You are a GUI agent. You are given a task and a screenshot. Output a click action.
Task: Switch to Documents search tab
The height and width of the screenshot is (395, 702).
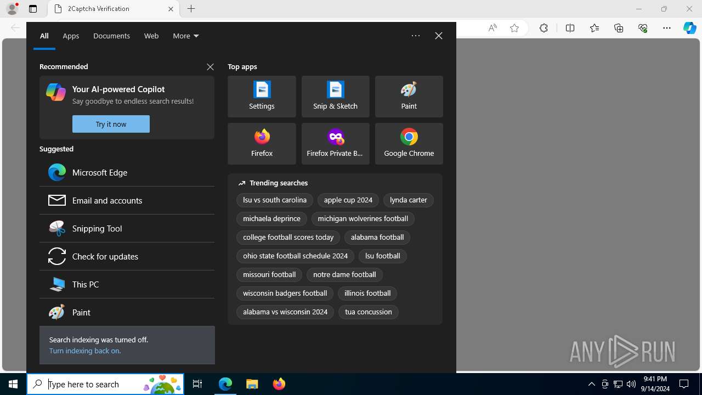111,36
